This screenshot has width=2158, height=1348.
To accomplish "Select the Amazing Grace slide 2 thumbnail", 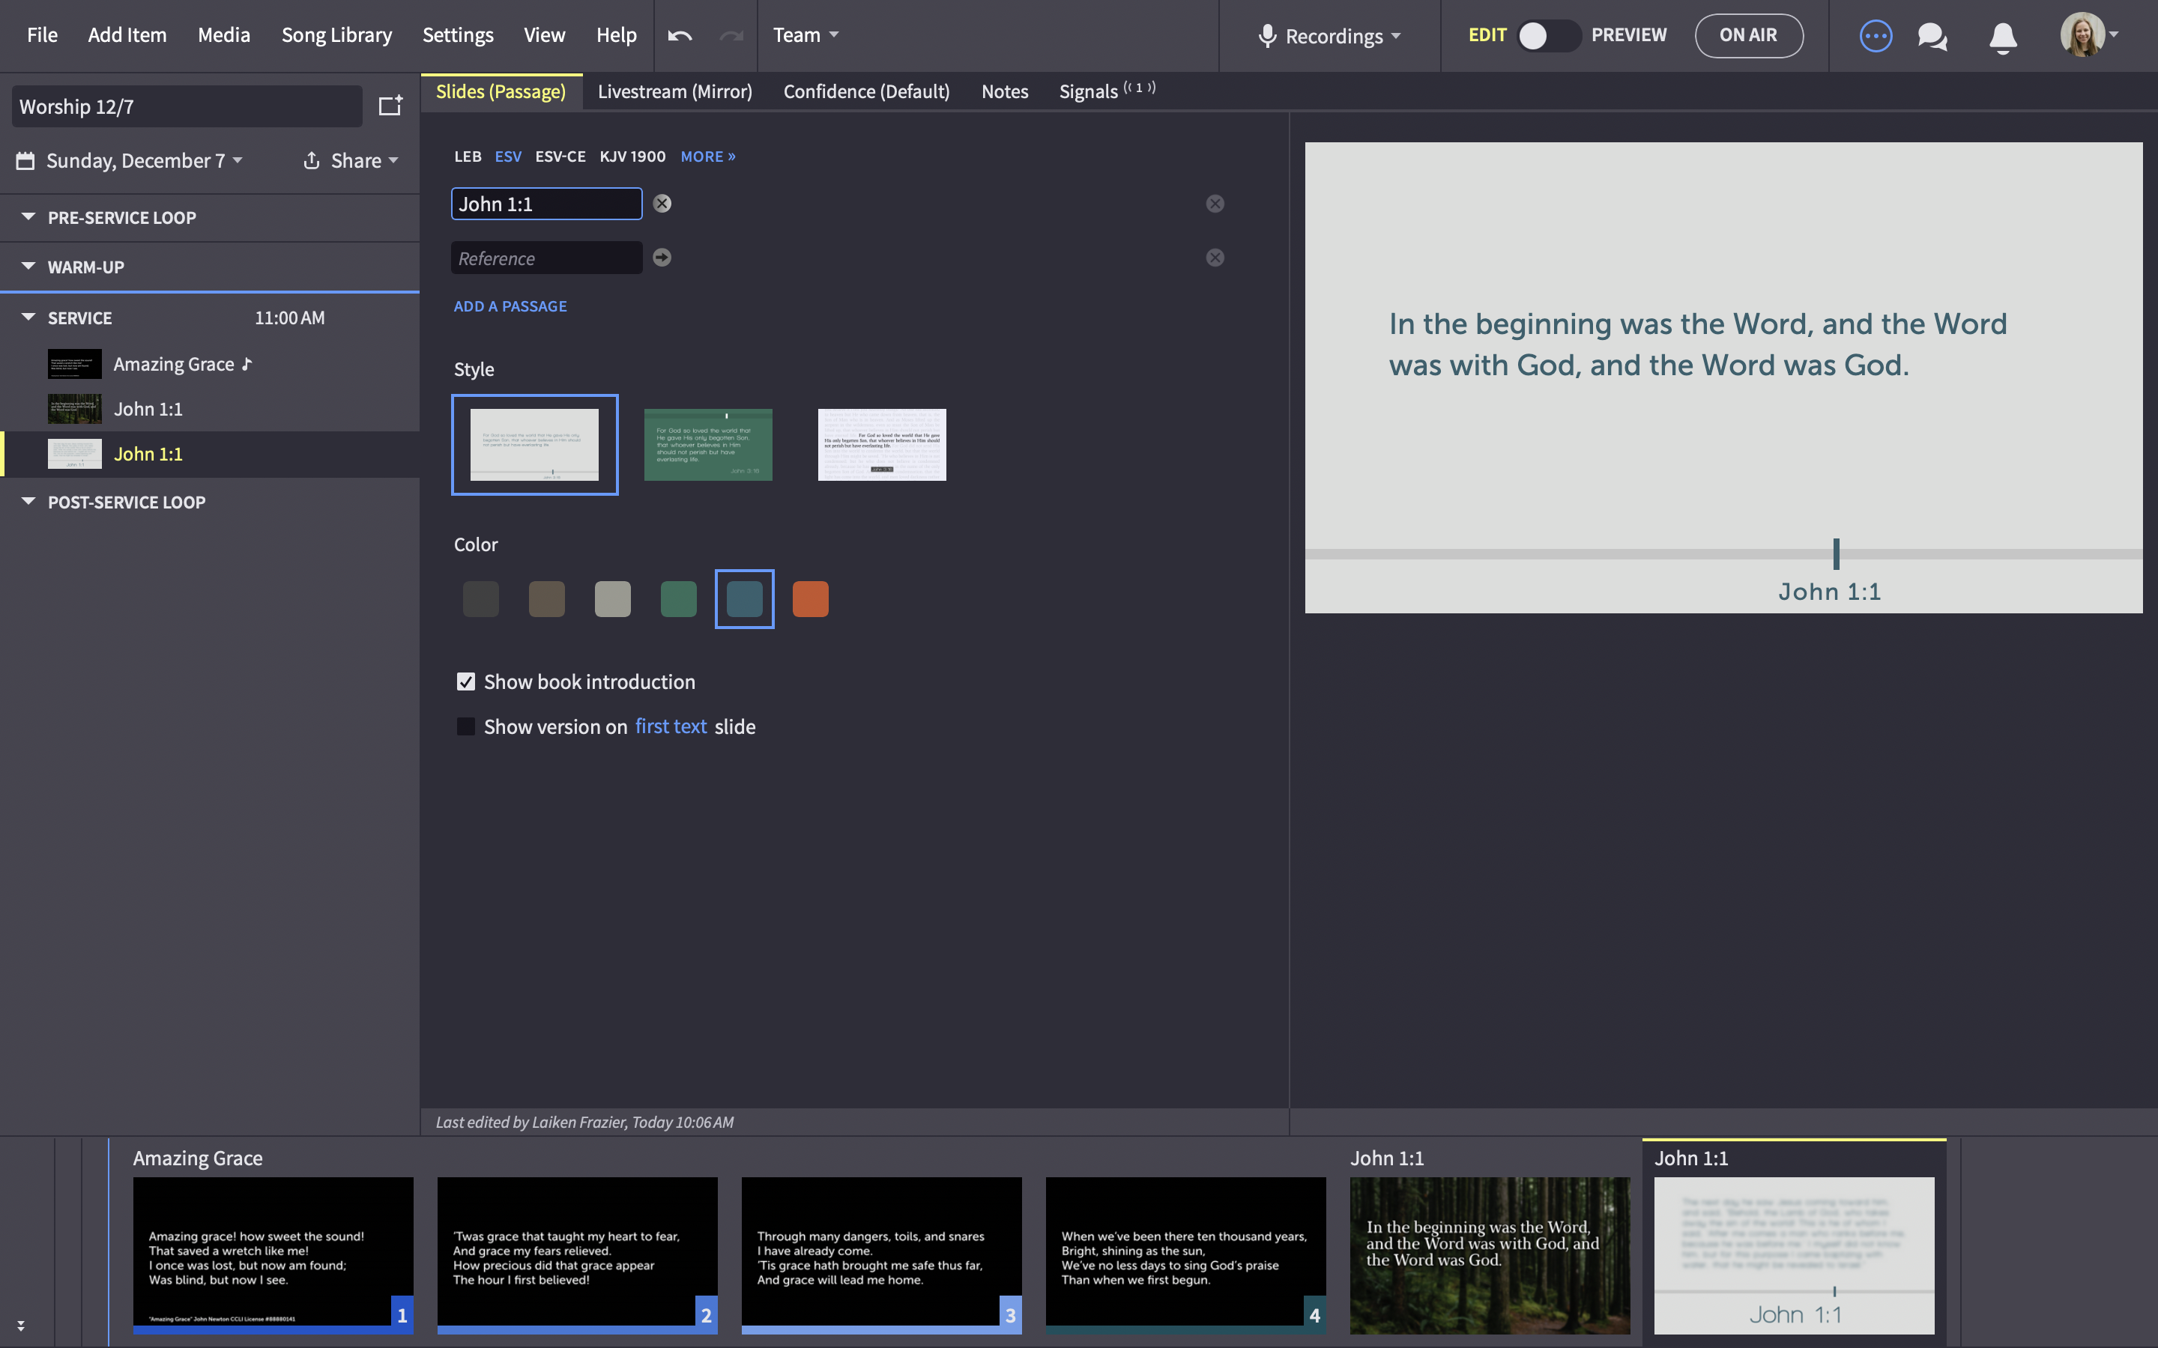I will click(x=577, y=1255).
